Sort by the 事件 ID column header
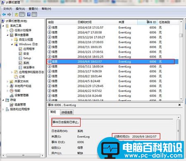The image size is (186, 161). click(151, 22)
